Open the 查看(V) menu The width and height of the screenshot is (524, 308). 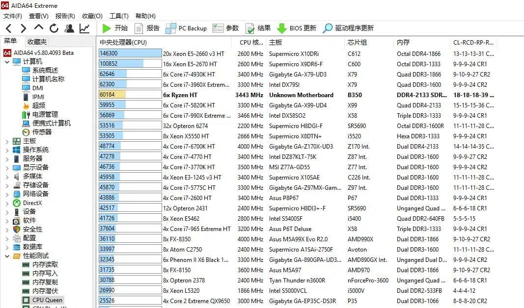click(39, 16)
